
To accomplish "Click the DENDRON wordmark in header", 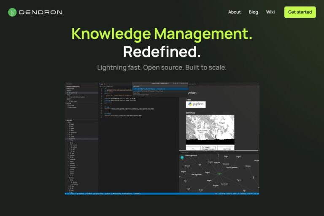I will 40,12.
